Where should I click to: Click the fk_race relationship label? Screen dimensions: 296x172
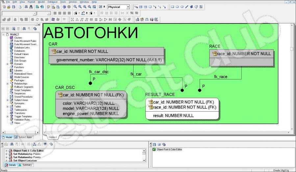click(221, 77)
